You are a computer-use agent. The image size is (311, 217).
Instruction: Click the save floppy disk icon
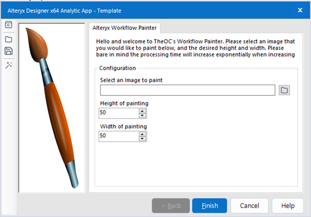[x=8, y=51]
